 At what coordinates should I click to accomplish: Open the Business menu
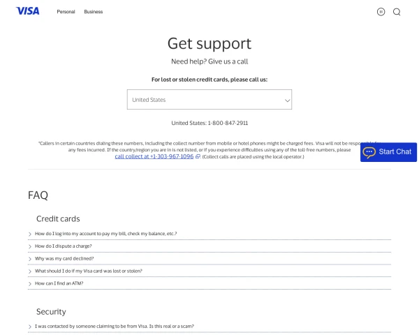pos(94,12)
